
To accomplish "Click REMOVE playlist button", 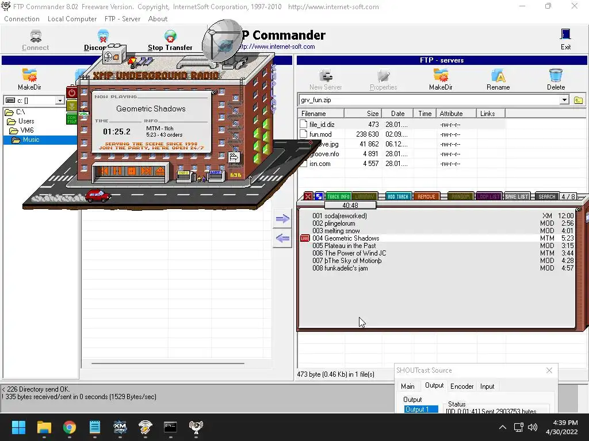I will tap(426, 196).
